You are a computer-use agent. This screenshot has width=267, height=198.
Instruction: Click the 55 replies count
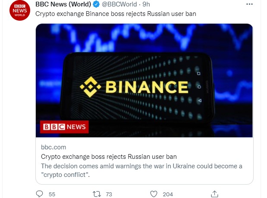[52, 194]
